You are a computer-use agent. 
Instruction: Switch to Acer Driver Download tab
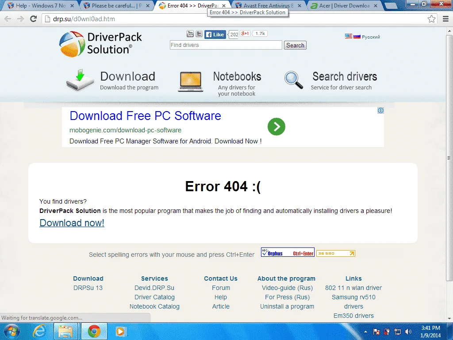click(x=344, y=5)
